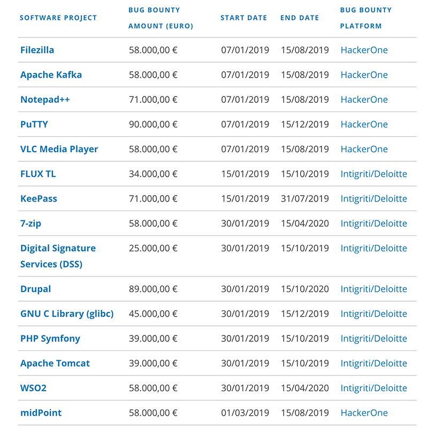The width and height of the screenshot is (428, 433).
Task: Click the Drupal project link
Action: coord(35,289)
